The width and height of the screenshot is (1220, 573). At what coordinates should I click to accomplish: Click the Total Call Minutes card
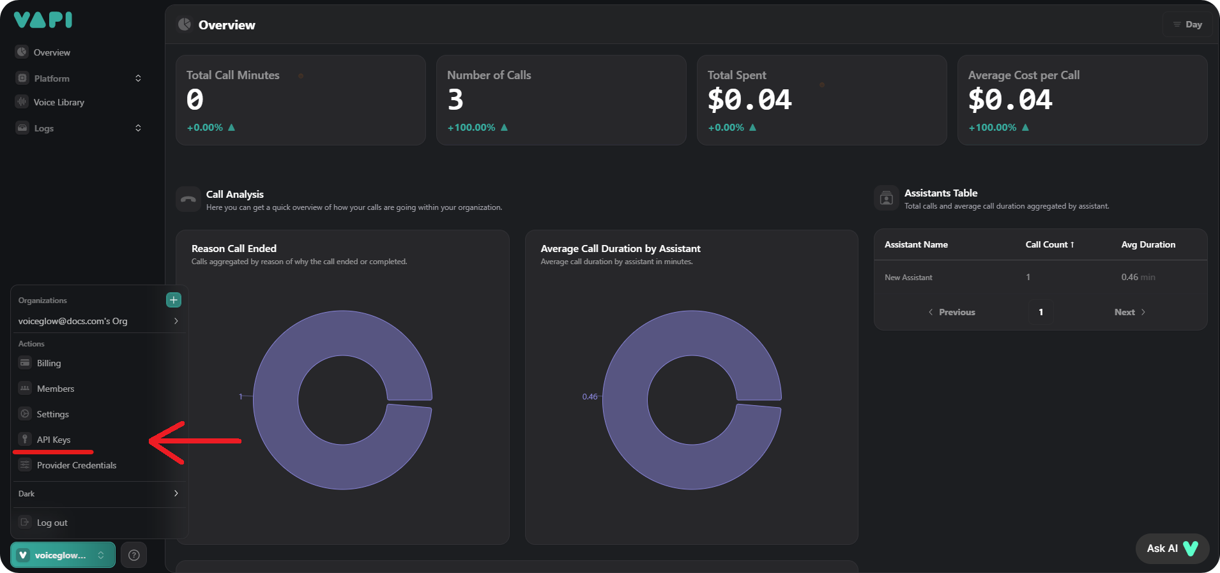(301, 100)
